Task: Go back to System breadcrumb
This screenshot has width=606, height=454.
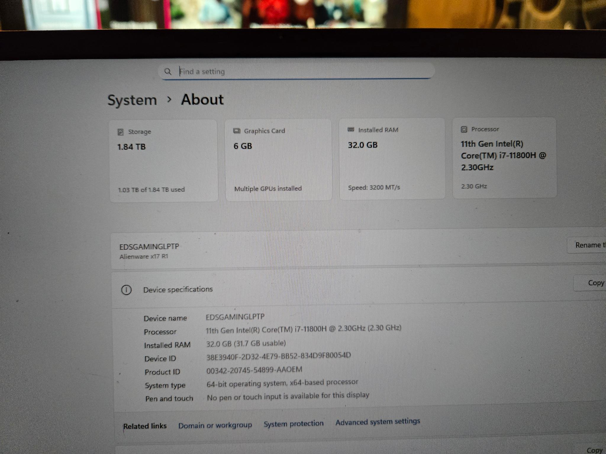Action: tap(132, 100)
